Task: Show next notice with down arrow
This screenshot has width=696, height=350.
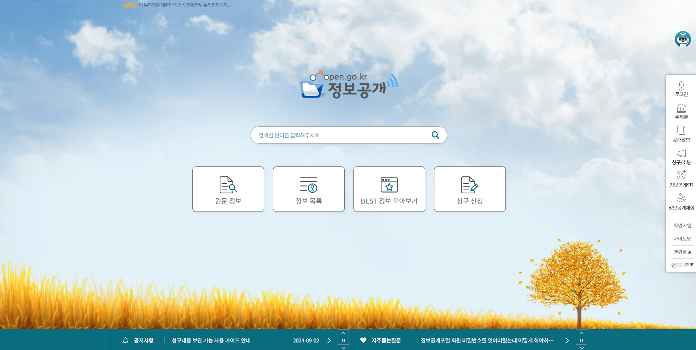Action: [x=343, y=347]
